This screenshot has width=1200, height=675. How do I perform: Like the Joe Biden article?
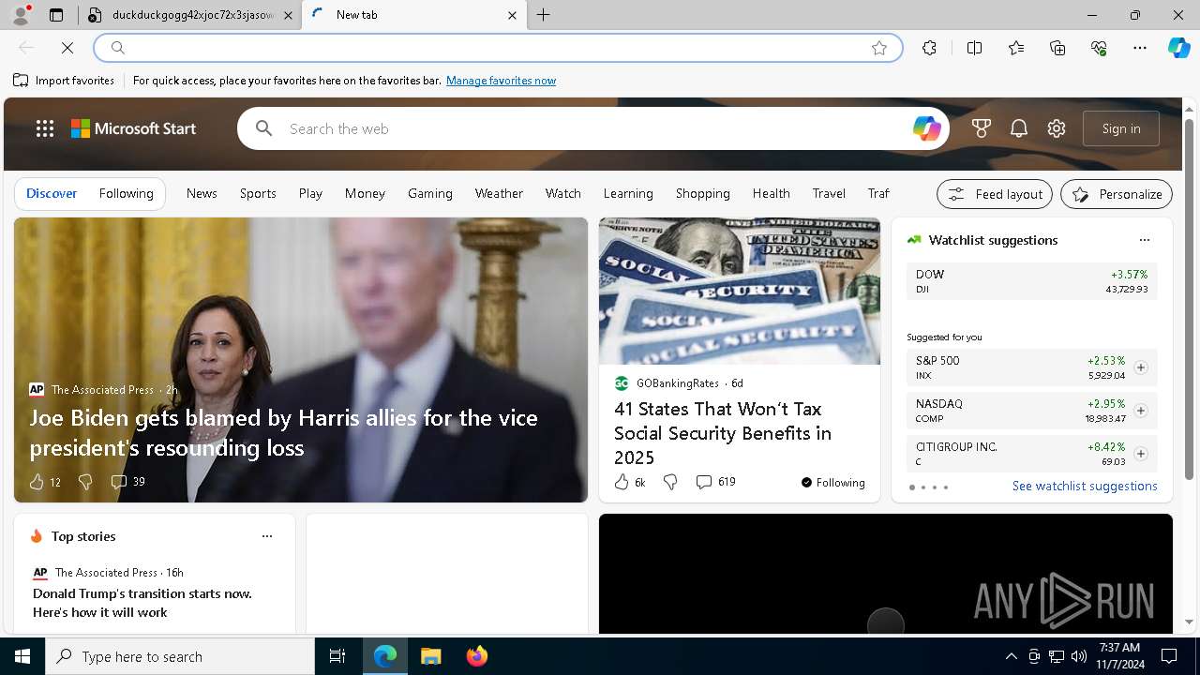point(37,482)
